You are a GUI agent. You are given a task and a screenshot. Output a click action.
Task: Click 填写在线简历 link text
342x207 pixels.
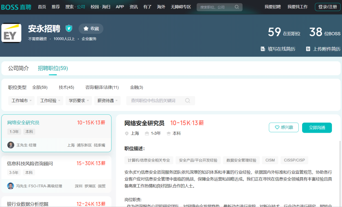pyautogui.click(x=282, y=49)
